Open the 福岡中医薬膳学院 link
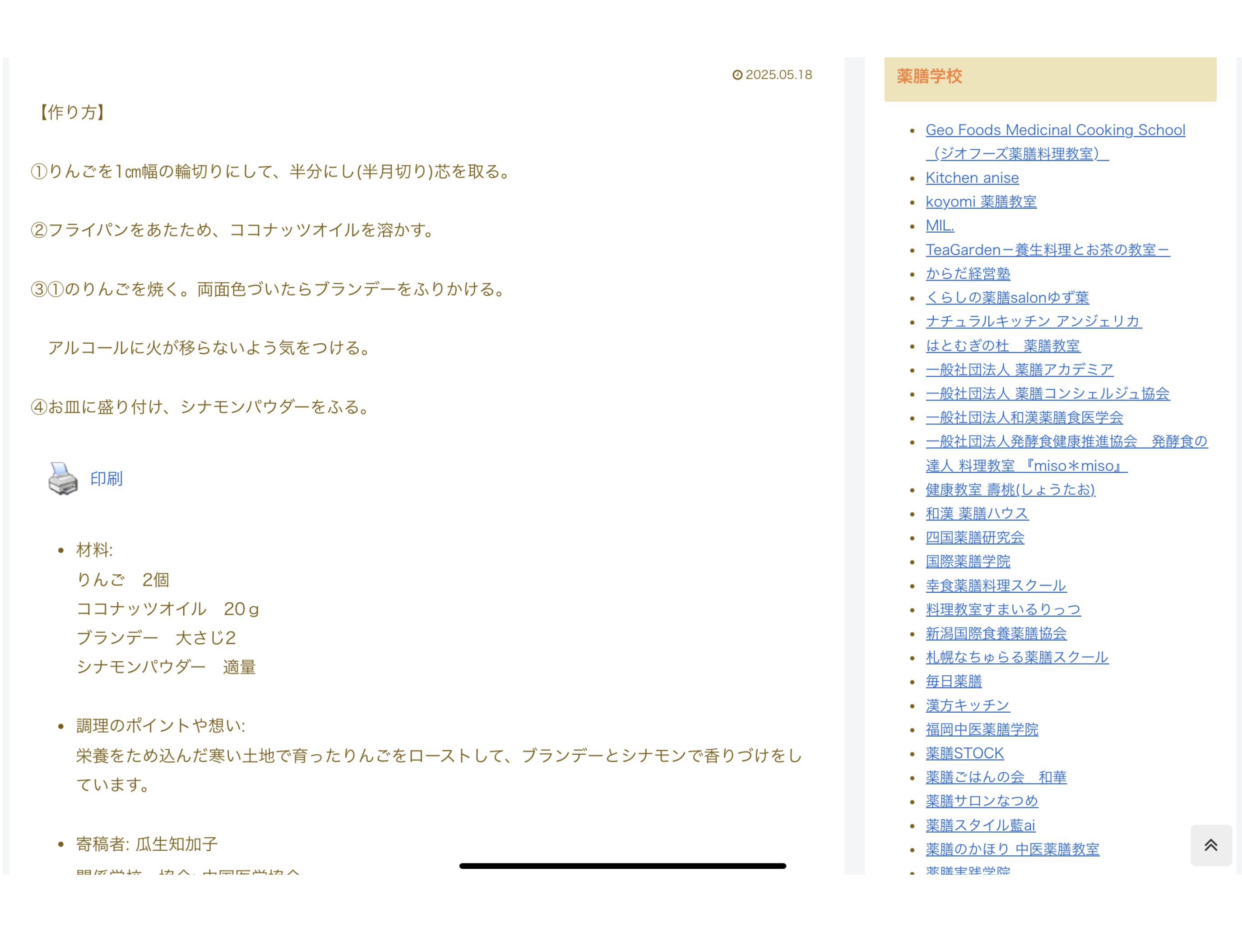The image size is (1242, 931). [x=982, y=729]
